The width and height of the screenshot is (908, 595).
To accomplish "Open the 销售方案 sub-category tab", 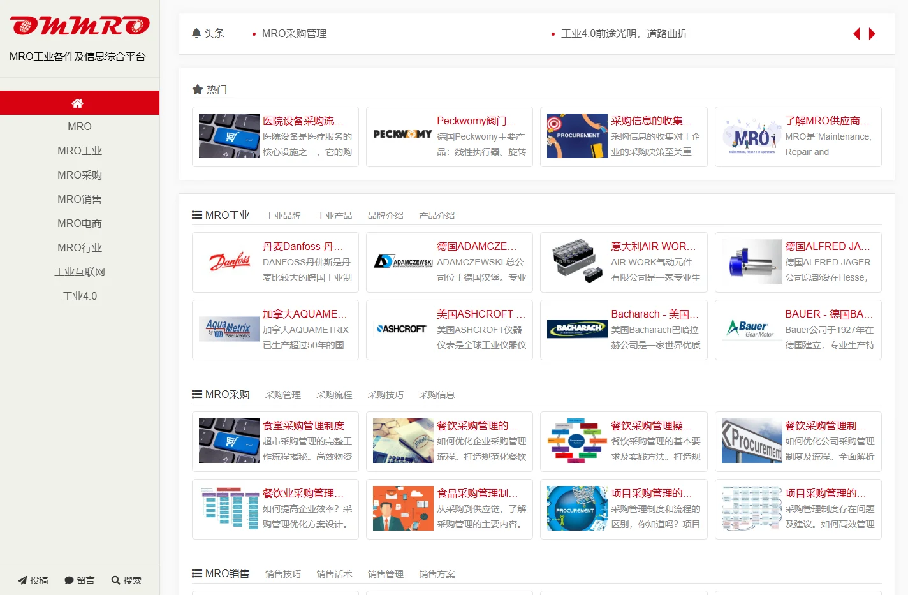I will [437, 574].
